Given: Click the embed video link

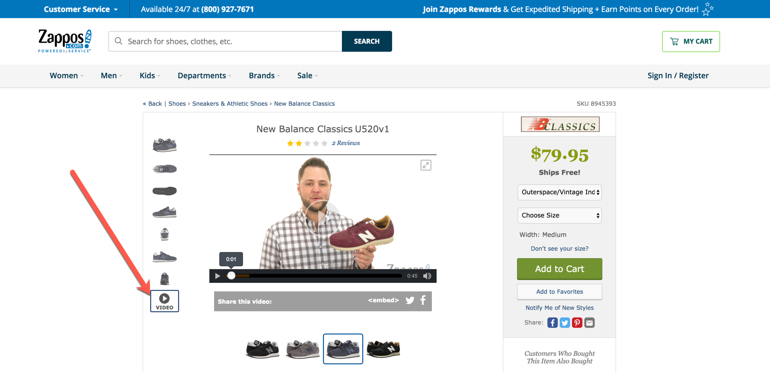Looking at the screenshot, I should point(383,300).
